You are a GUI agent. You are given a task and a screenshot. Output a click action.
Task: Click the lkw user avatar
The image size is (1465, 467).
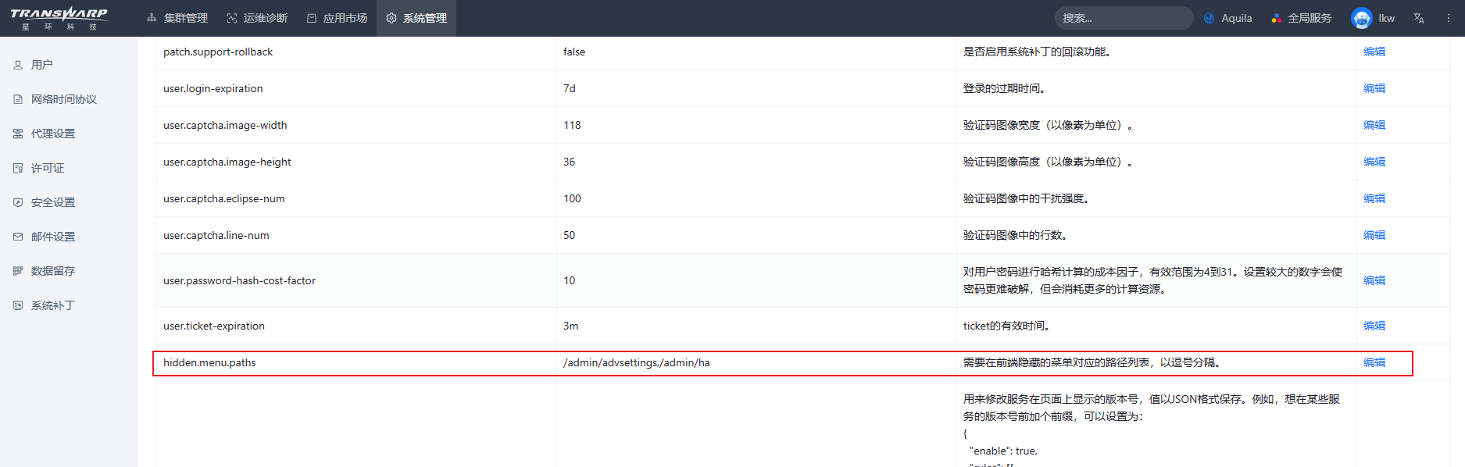(1361, 18)
